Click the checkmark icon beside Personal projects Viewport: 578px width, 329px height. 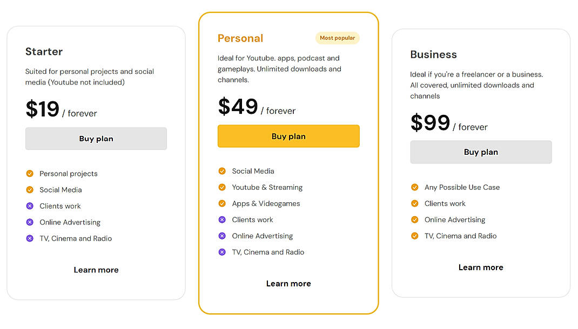point(29,174)
